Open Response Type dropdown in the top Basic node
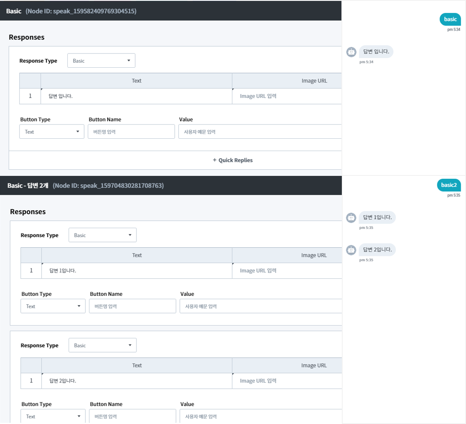The height and width of the screenshot is (424, 466). coord(101,60)
